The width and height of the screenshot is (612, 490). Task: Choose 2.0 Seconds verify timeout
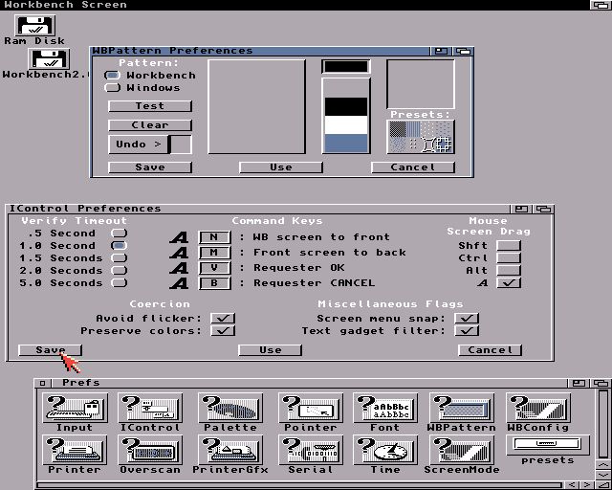(x=119, y=271)
